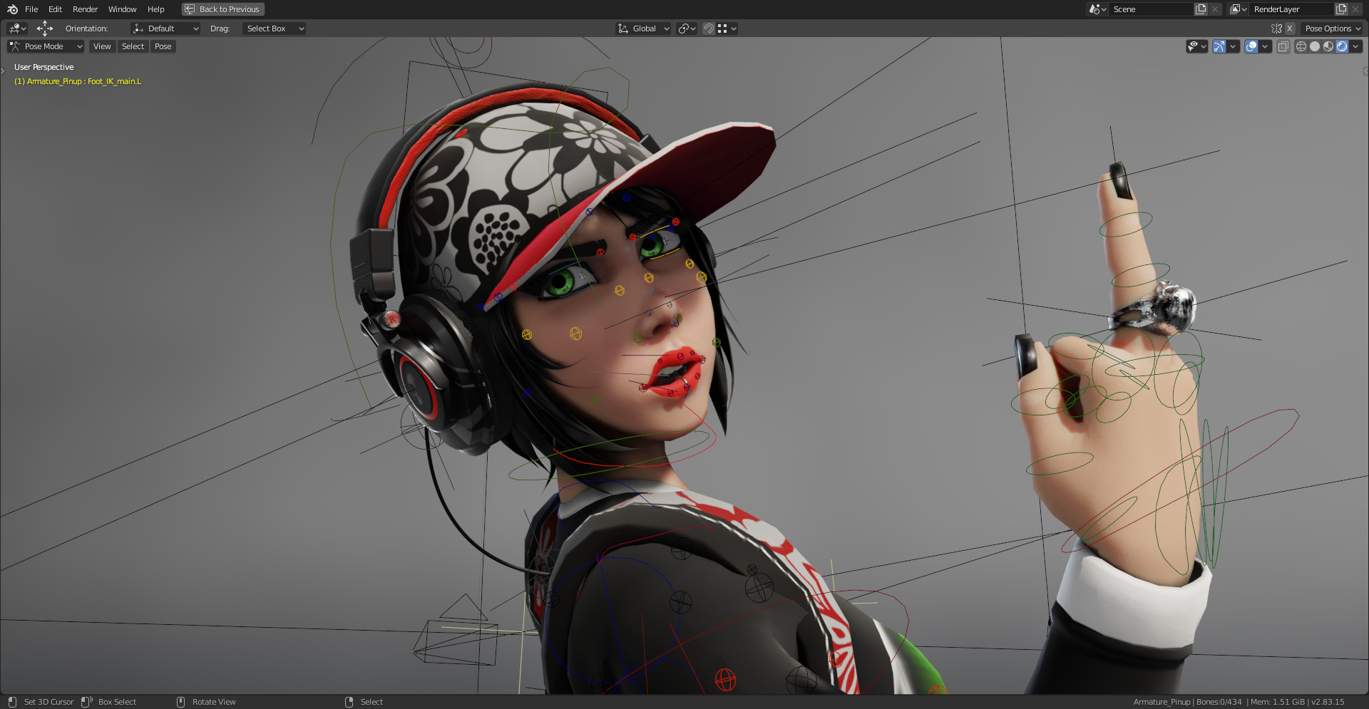This screenshot has height=709, width=1369.
Task: Open the Pose Mode selector
Action: (x=46, y=46)
